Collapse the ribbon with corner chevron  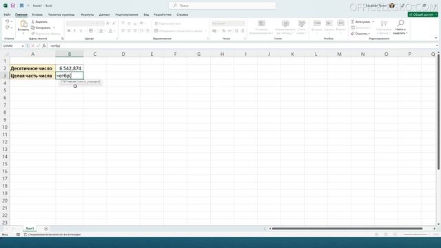[435, 38]
